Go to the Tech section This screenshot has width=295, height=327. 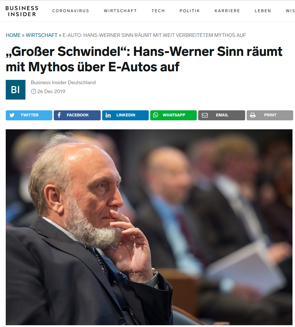158,11
